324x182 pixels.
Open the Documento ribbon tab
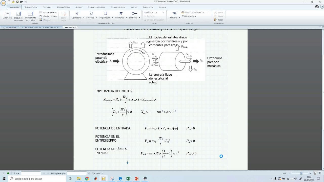click(x=148, y=7)
